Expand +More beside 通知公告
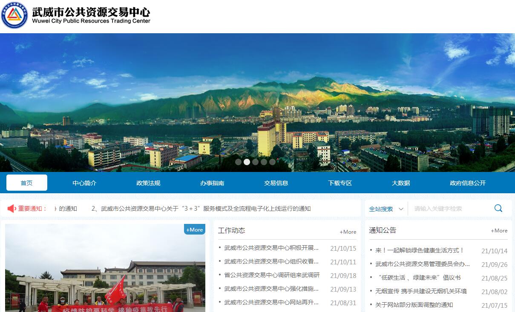515x312 pixels. tap(499, 230)
